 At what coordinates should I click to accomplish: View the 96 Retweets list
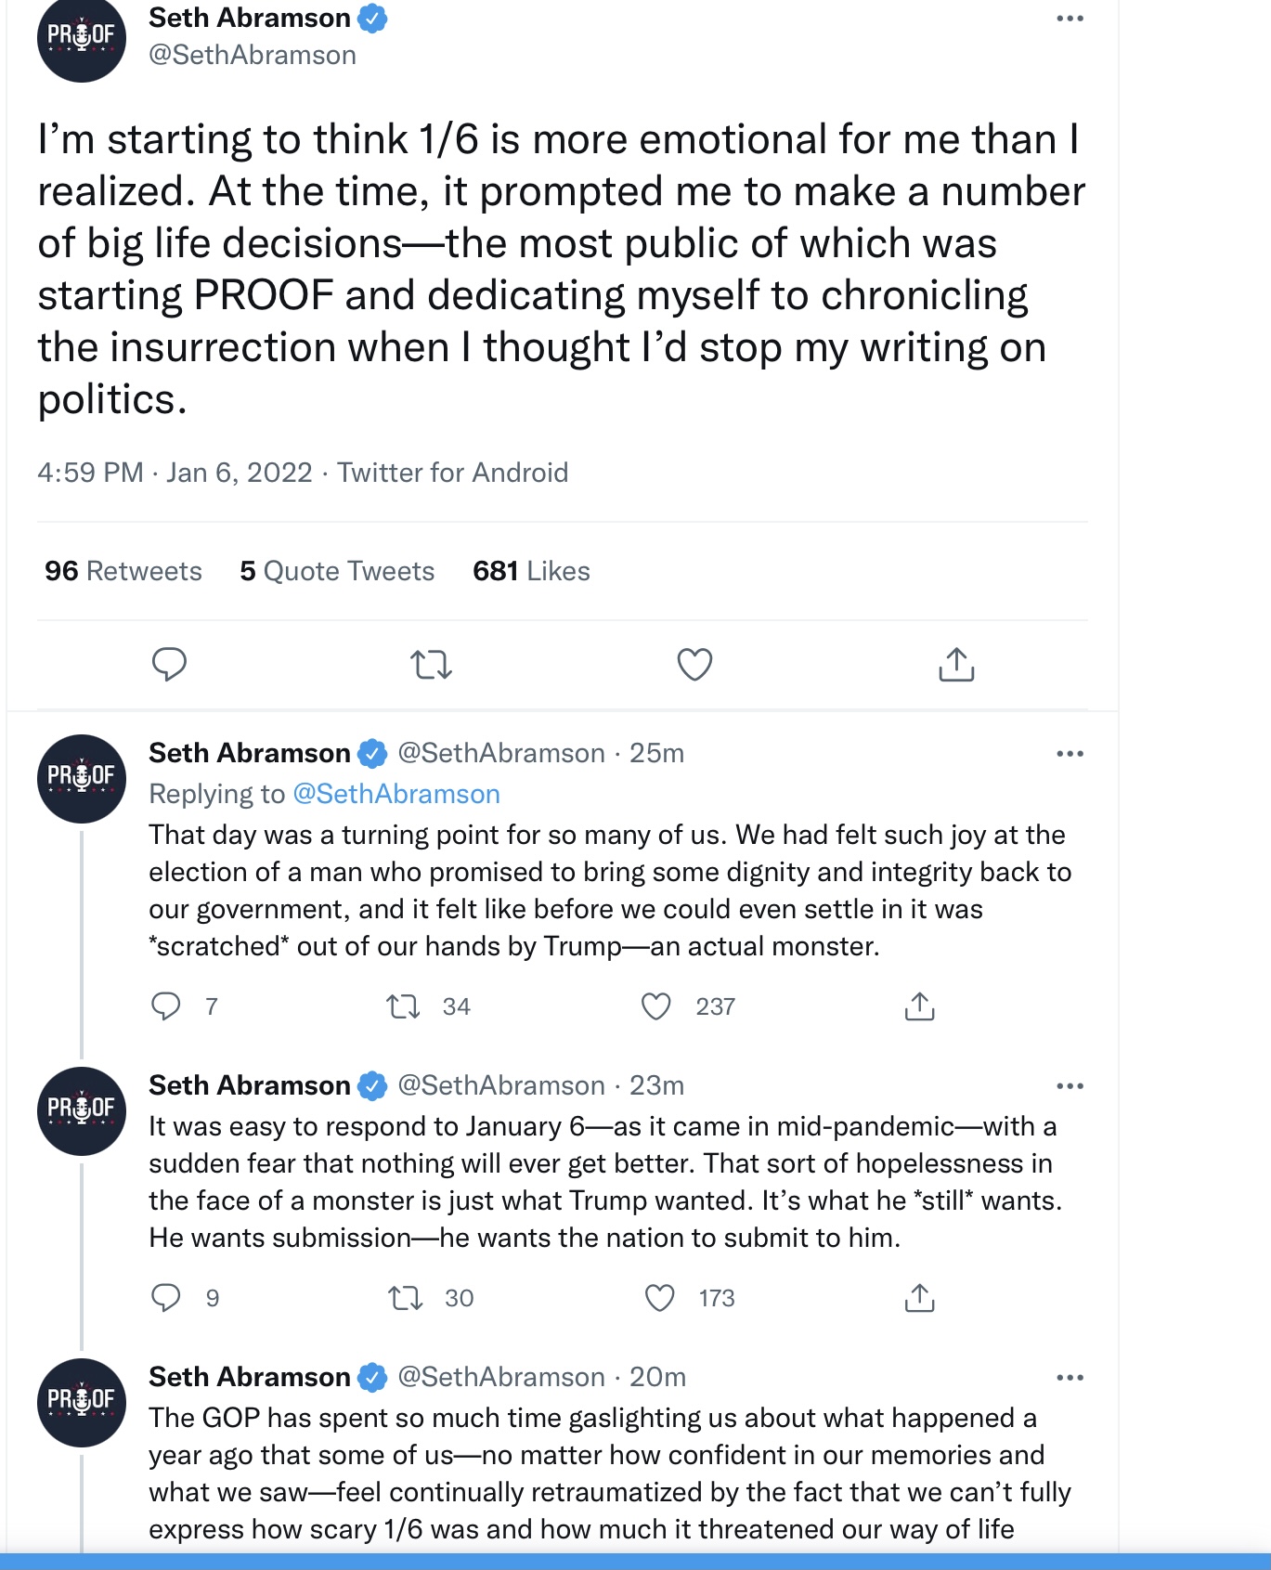click(123, 571)
